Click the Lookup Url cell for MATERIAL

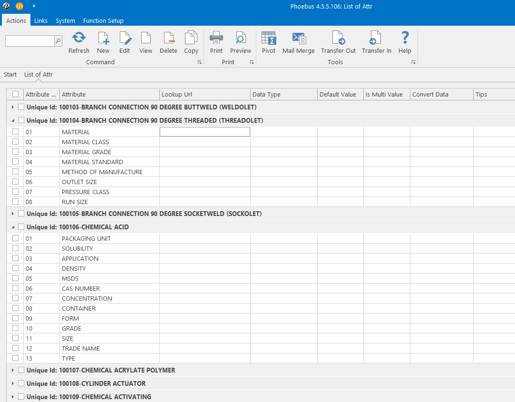(204, 132)
